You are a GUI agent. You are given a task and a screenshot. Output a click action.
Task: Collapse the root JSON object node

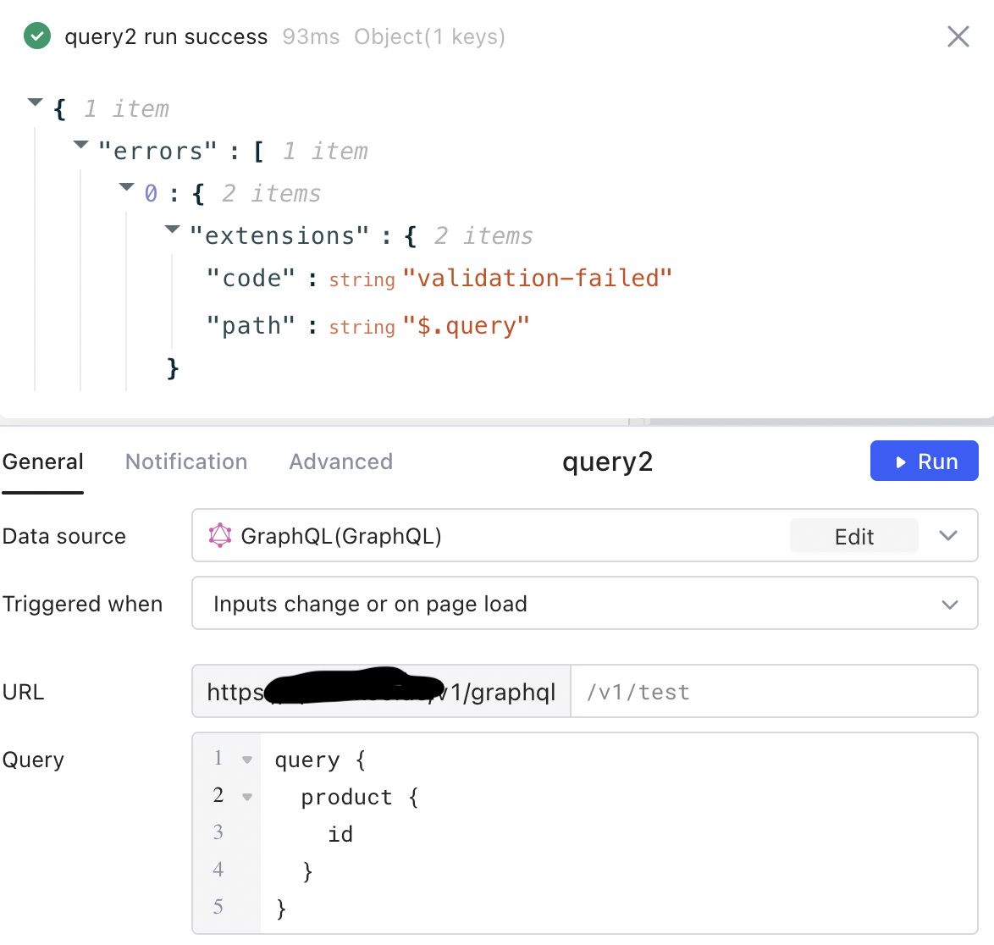[35, 103]
